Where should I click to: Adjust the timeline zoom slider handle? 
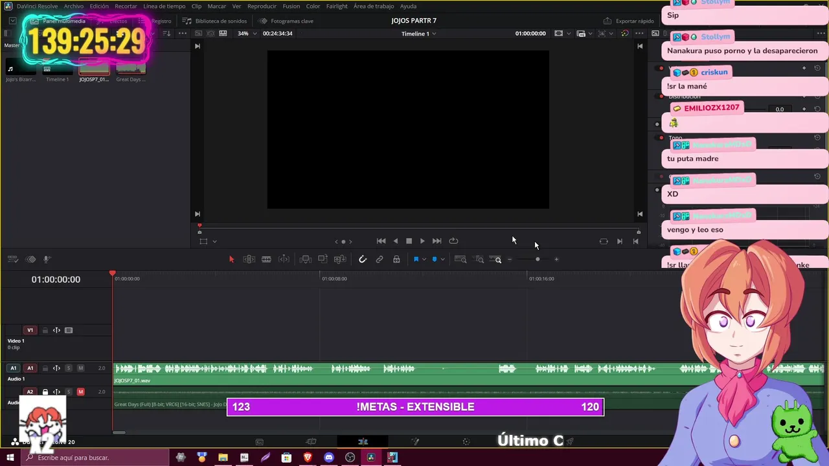[537, 260]
